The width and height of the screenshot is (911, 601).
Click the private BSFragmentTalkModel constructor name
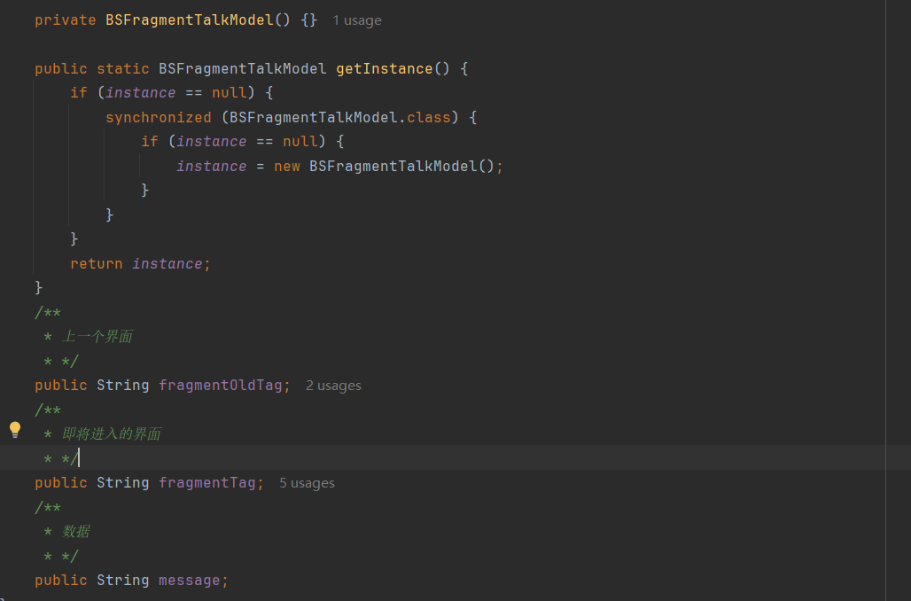pos(189,20)
